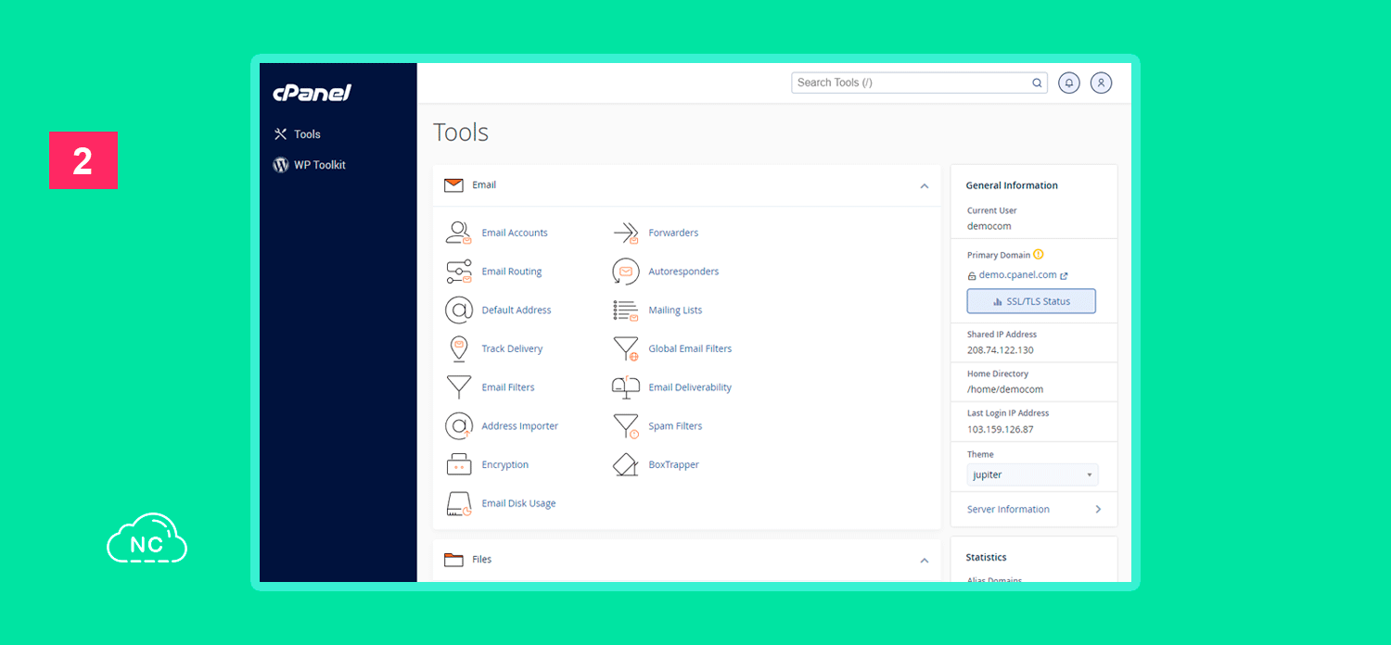1391x645 pixels.
Task: Collapse the Files section chevron
Action: [x=924, y=561]
